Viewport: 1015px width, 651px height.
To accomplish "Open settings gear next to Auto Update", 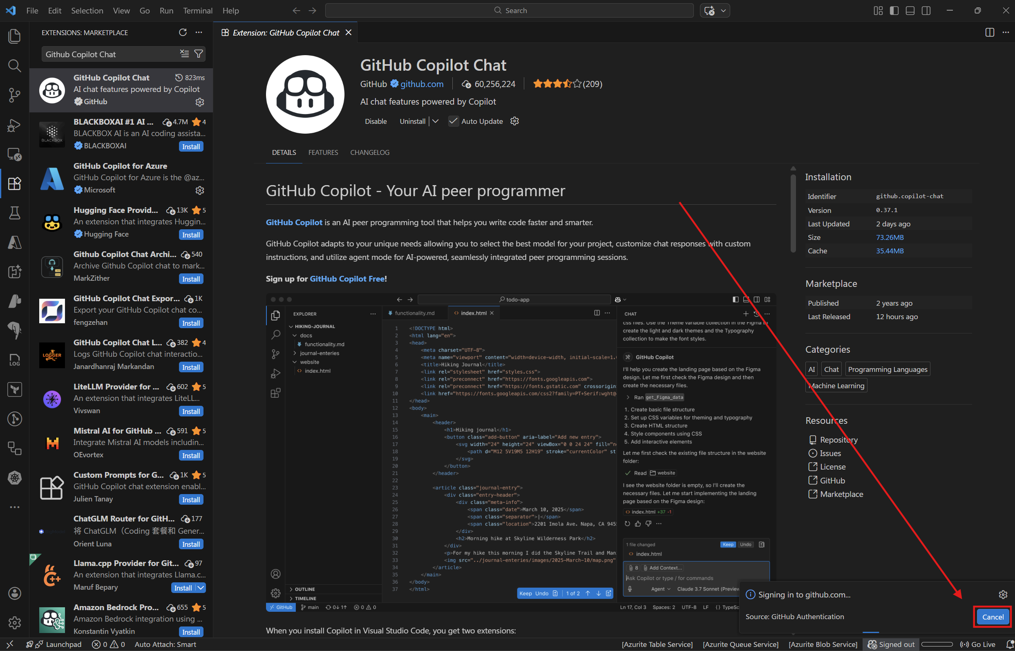I will click(x=514, y=121).
